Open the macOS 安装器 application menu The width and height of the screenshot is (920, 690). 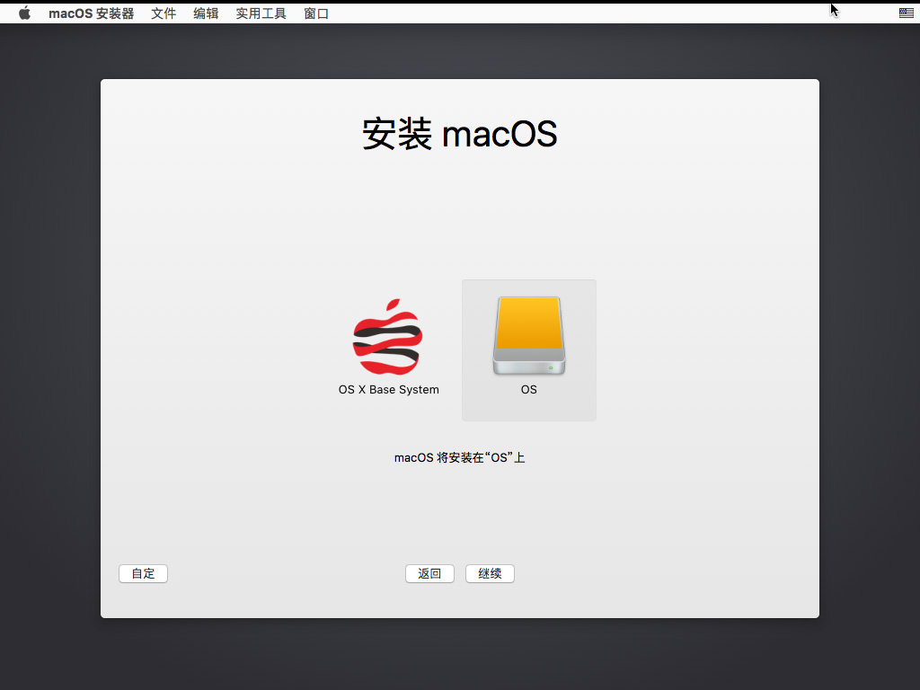click(91, 13)
